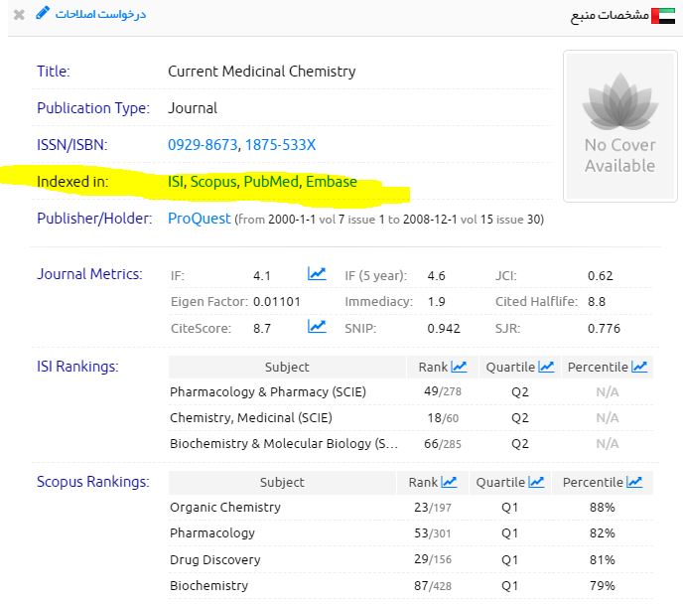The width and height of the screenshot is (683, 605).
Task: Open the ISSN 0929-8673 link
Action: click(x=203, y=145)
